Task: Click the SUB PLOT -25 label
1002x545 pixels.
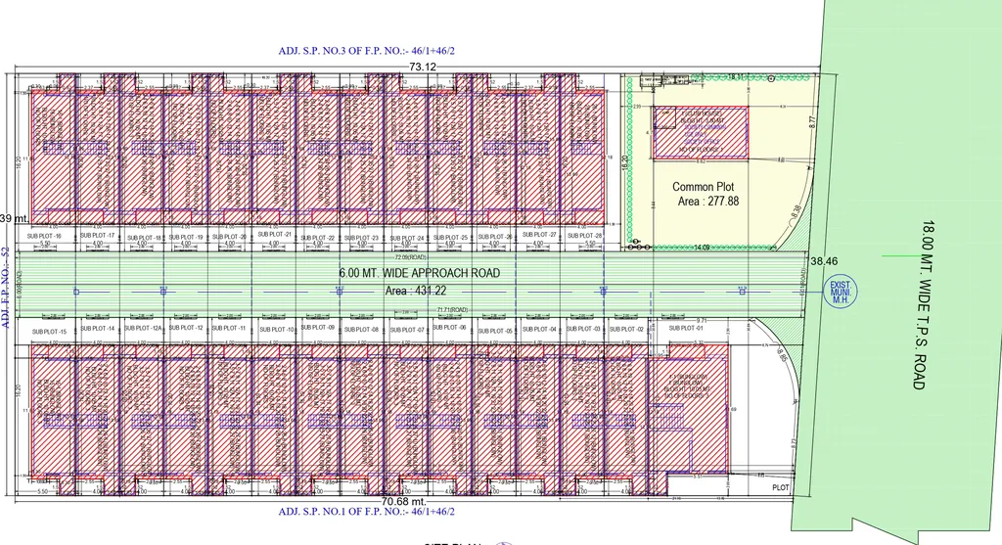Action: pos(450,237)
